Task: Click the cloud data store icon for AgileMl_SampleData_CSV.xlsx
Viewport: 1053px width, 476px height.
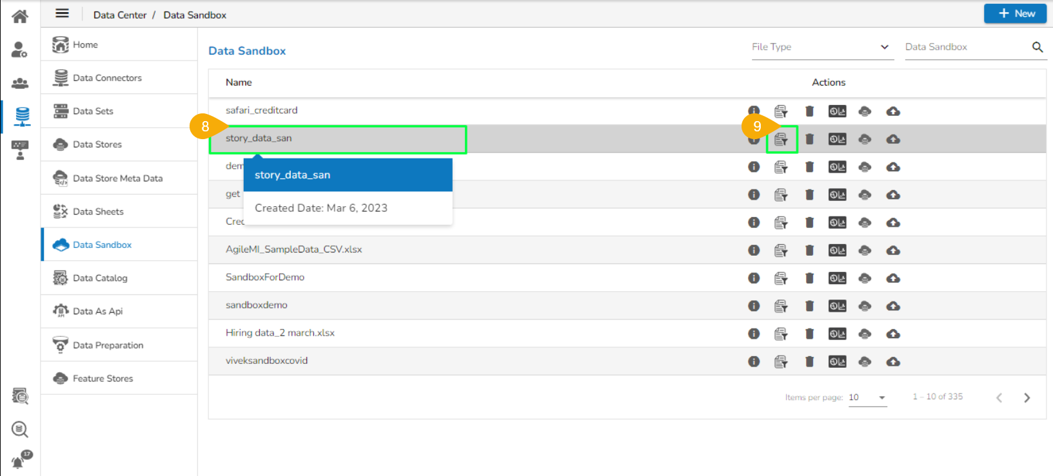Action: point(865,251)
